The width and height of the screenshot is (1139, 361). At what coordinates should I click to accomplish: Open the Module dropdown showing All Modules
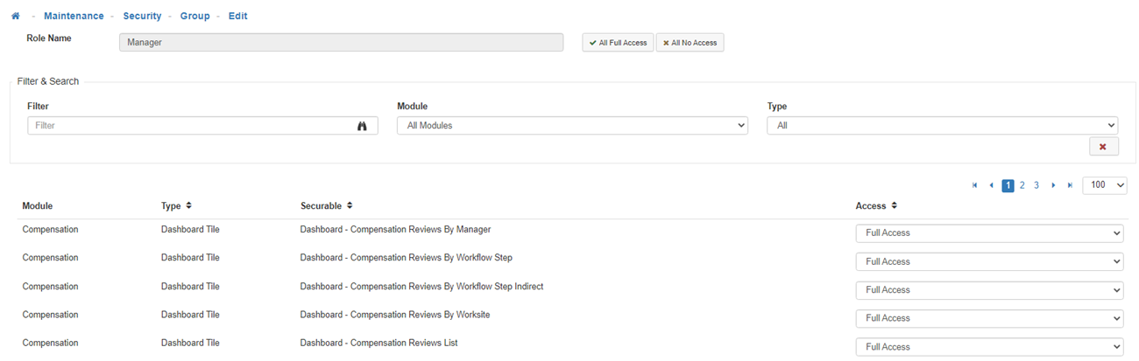tap(572, 126)
